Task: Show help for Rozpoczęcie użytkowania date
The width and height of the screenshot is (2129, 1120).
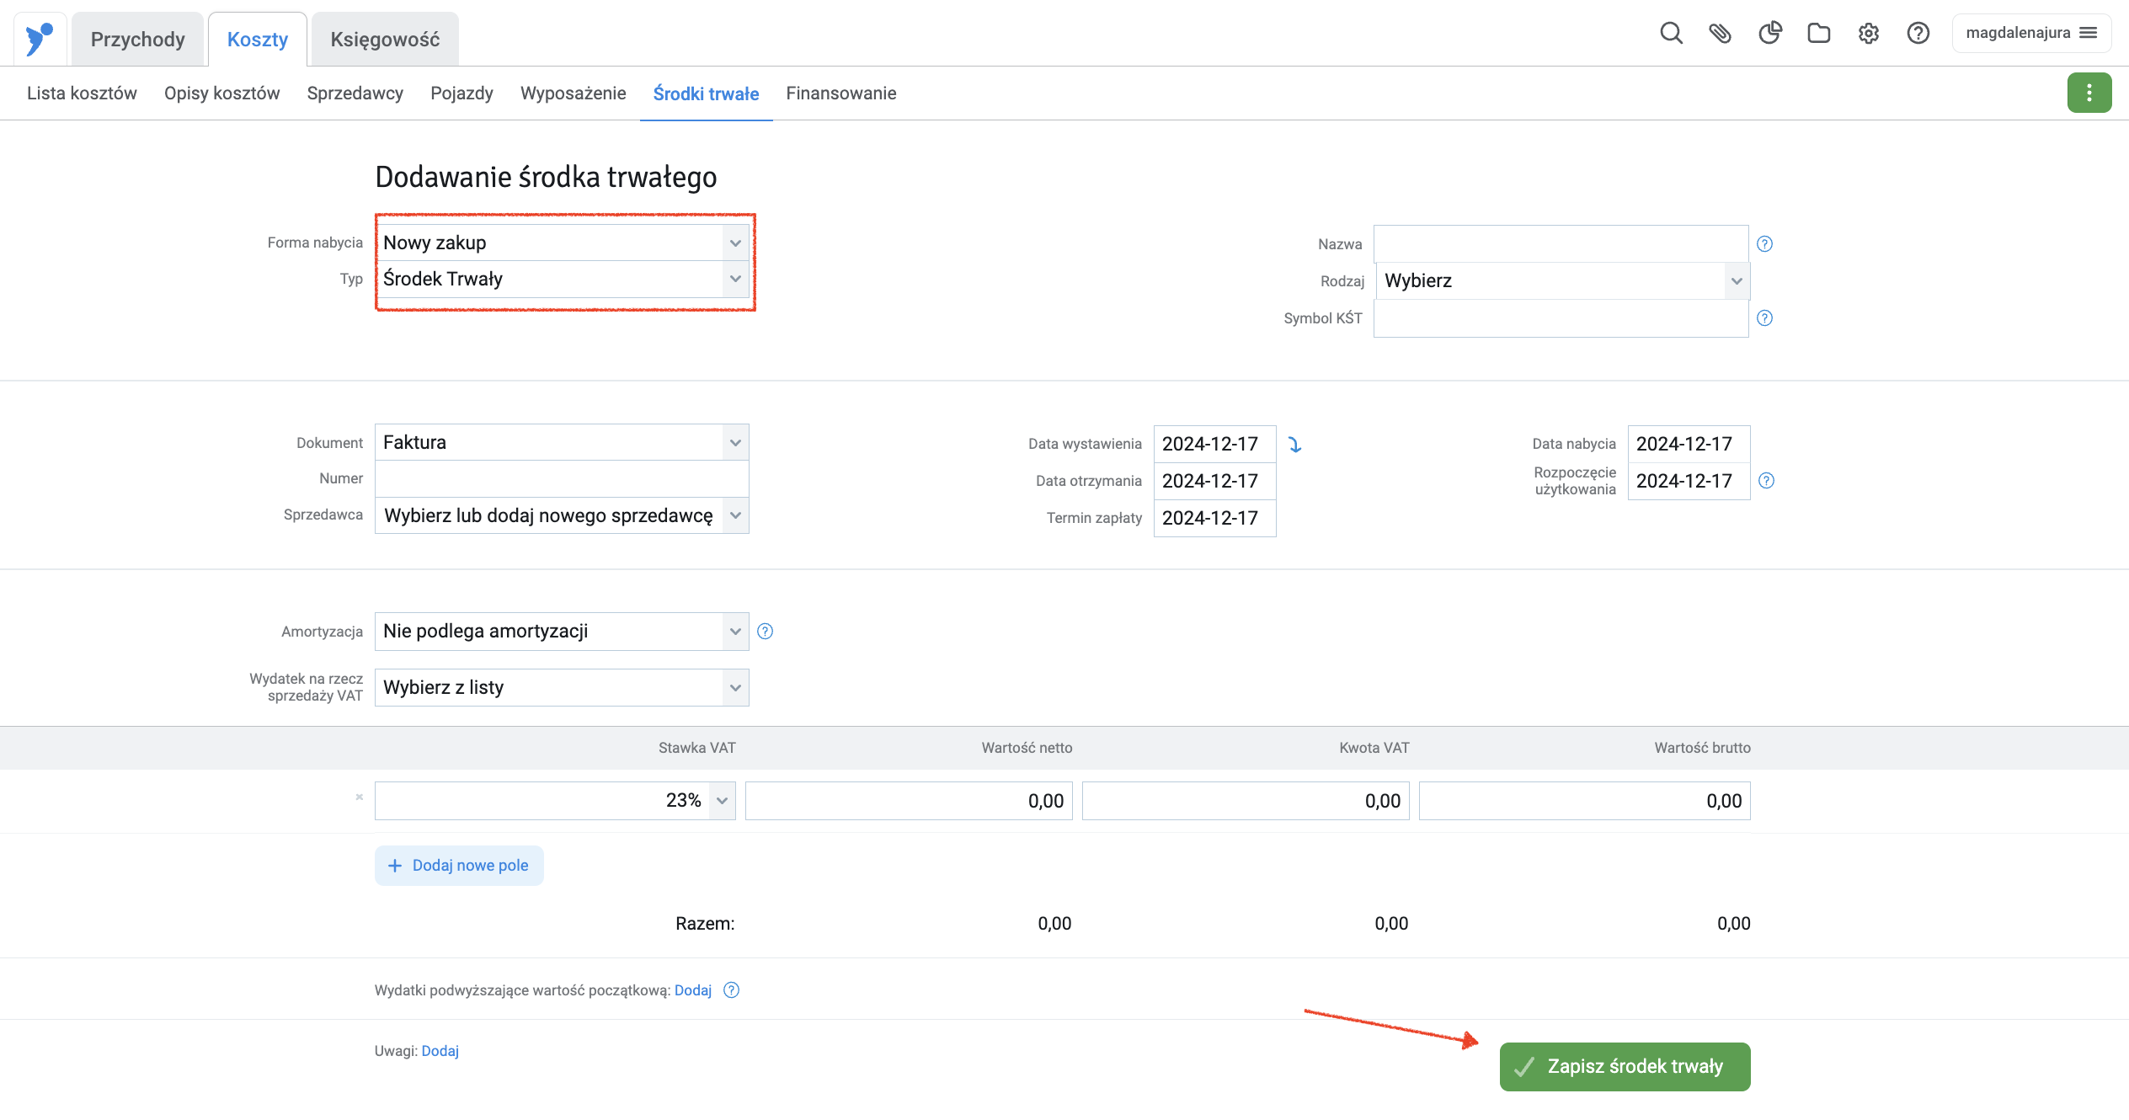Action: [x=1767, y=481]
